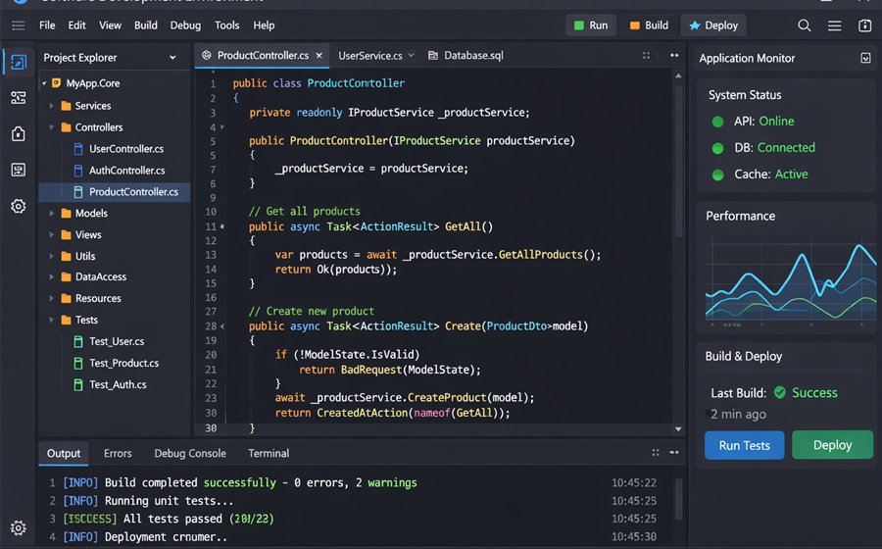Image resolution: width=882 pixels, height=549 pixels.
Task: Open the Project Explorer dropdown arrow
Action: click(172, 58)
